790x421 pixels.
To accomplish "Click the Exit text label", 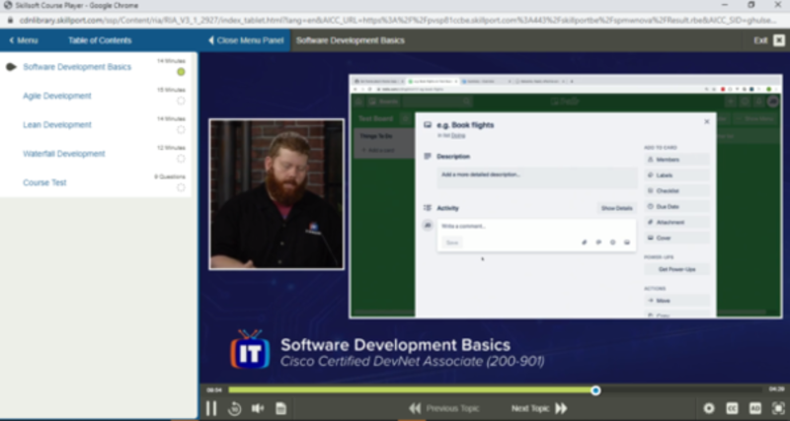I will point(760,40).
